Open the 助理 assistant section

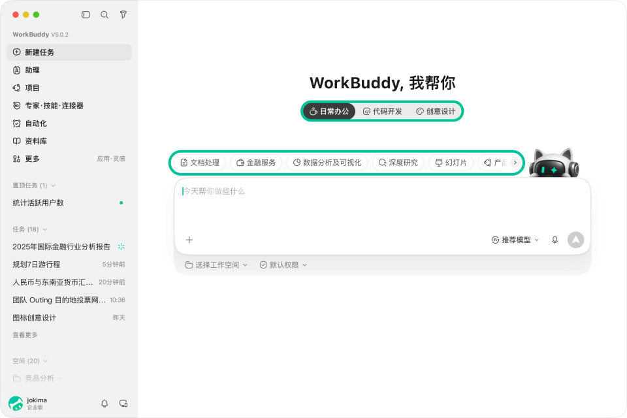click(x=69, y=70)
